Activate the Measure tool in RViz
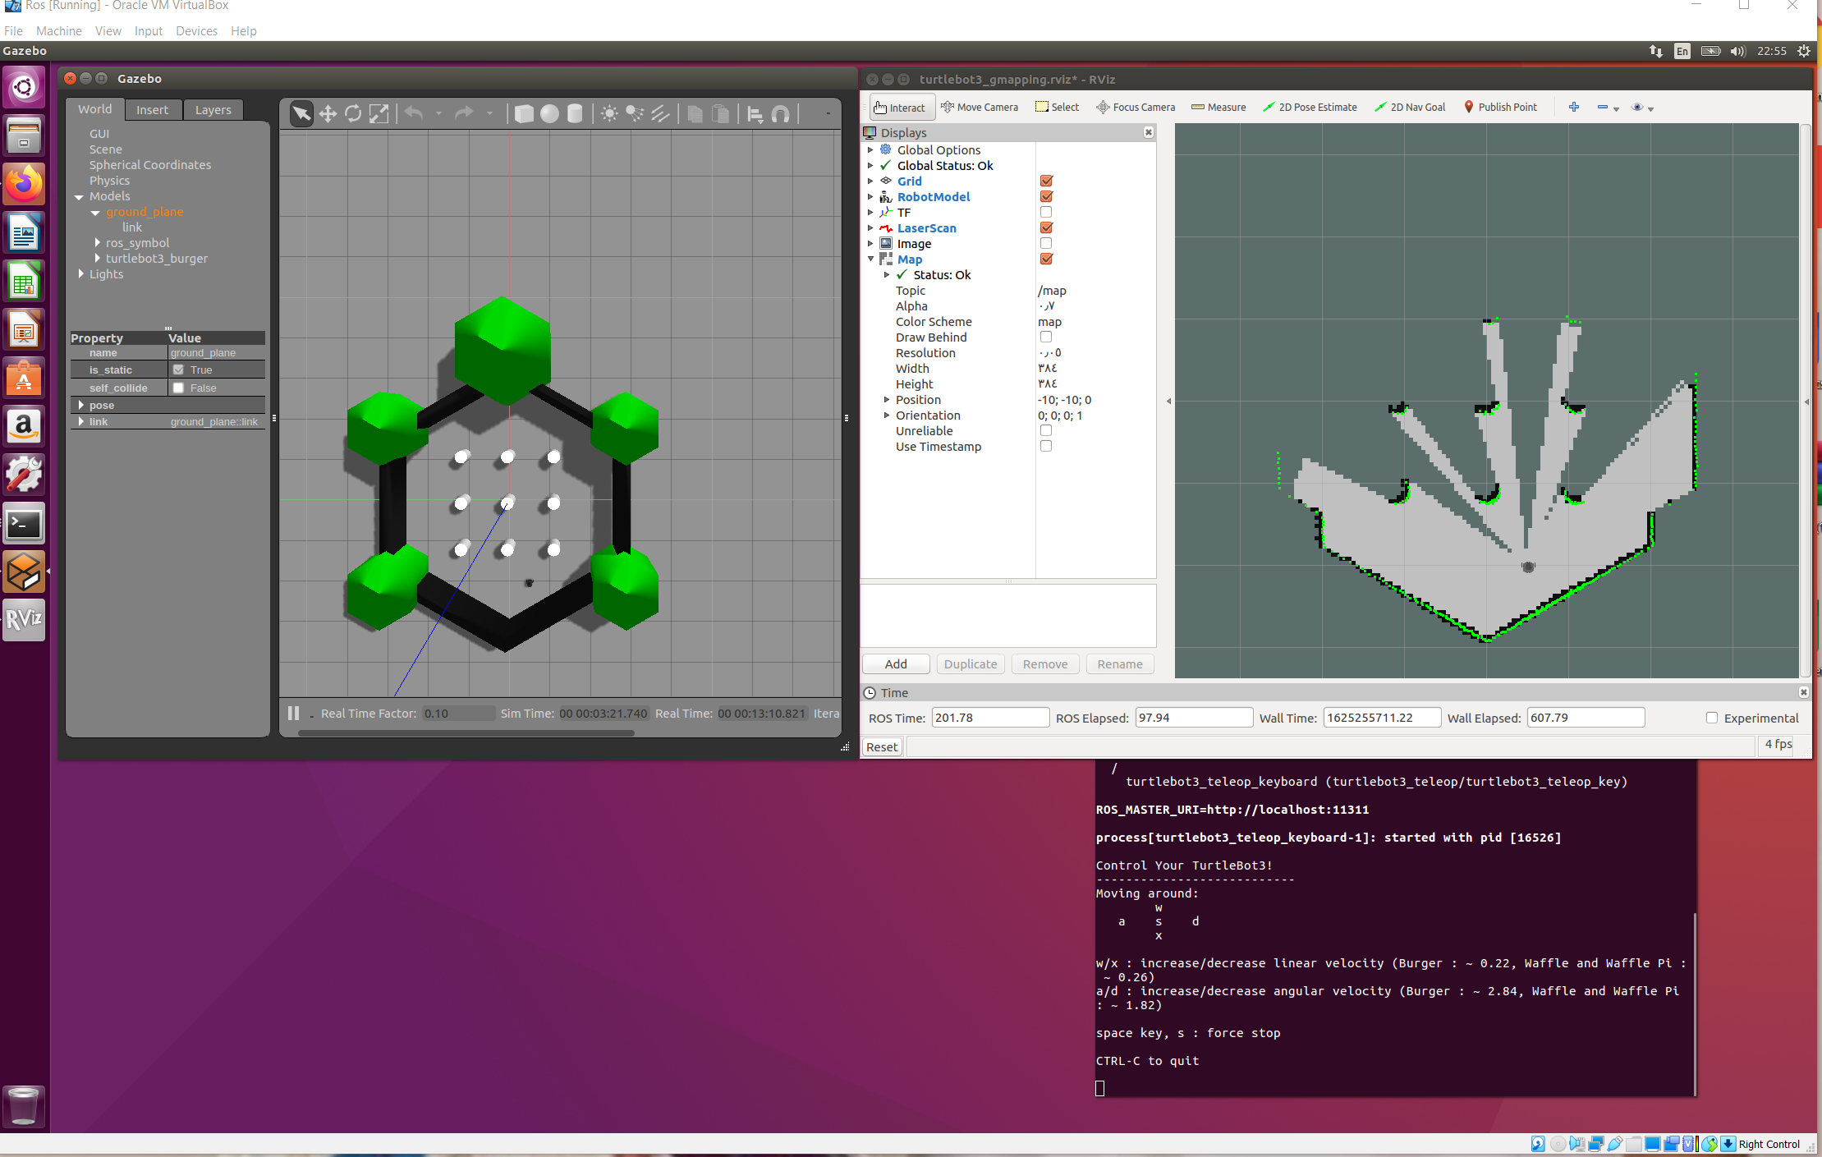 click(x=1218, y=107)
